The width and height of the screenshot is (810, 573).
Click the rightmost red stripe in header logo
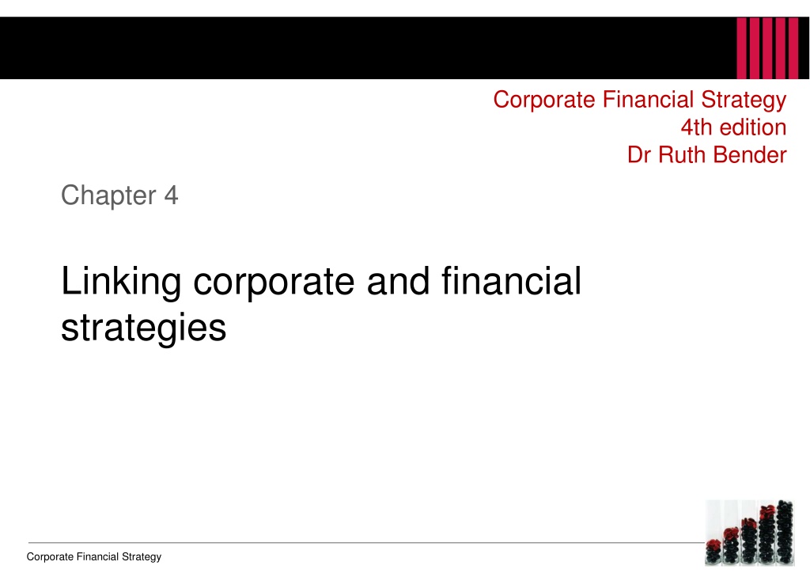pos(793,47)
